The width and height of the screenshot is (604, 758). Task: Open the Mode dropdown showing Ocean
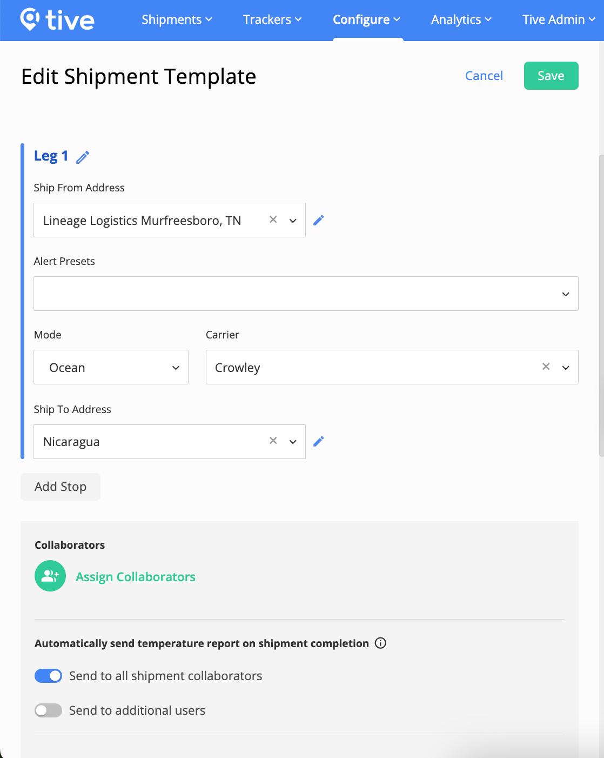click(111, 367)
